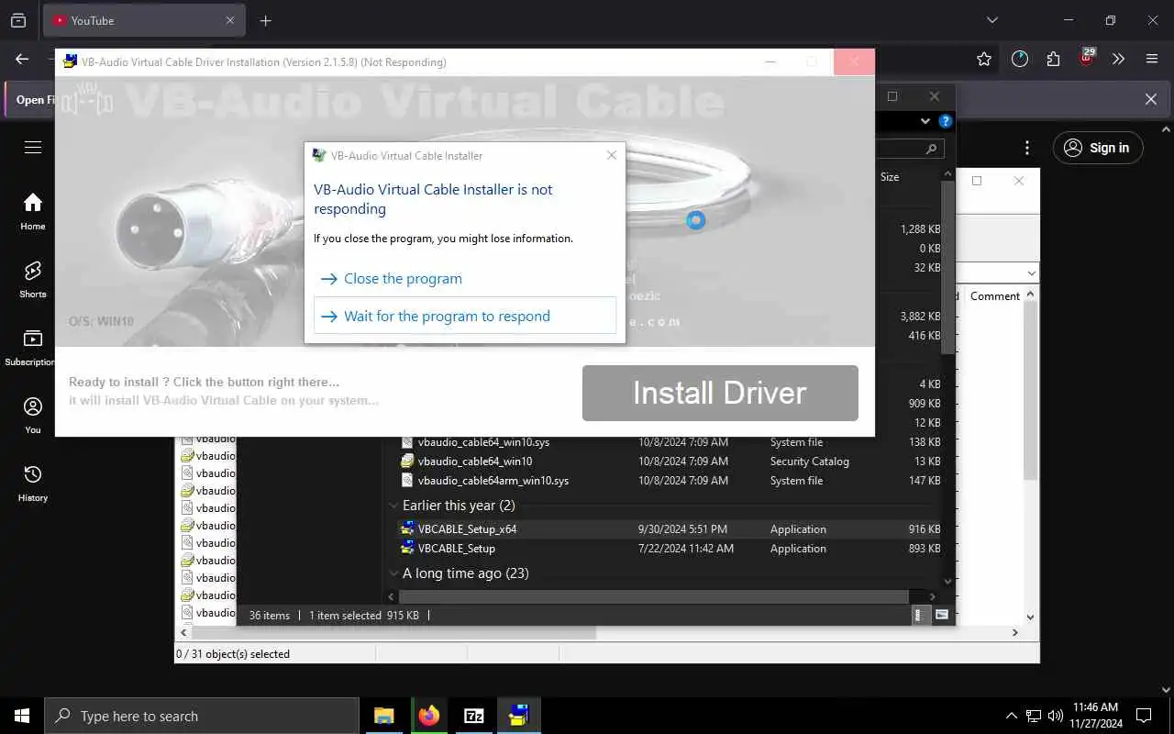Open YouTube Home in the sidebar
1174x734 pixels.
tap(33, 212)
